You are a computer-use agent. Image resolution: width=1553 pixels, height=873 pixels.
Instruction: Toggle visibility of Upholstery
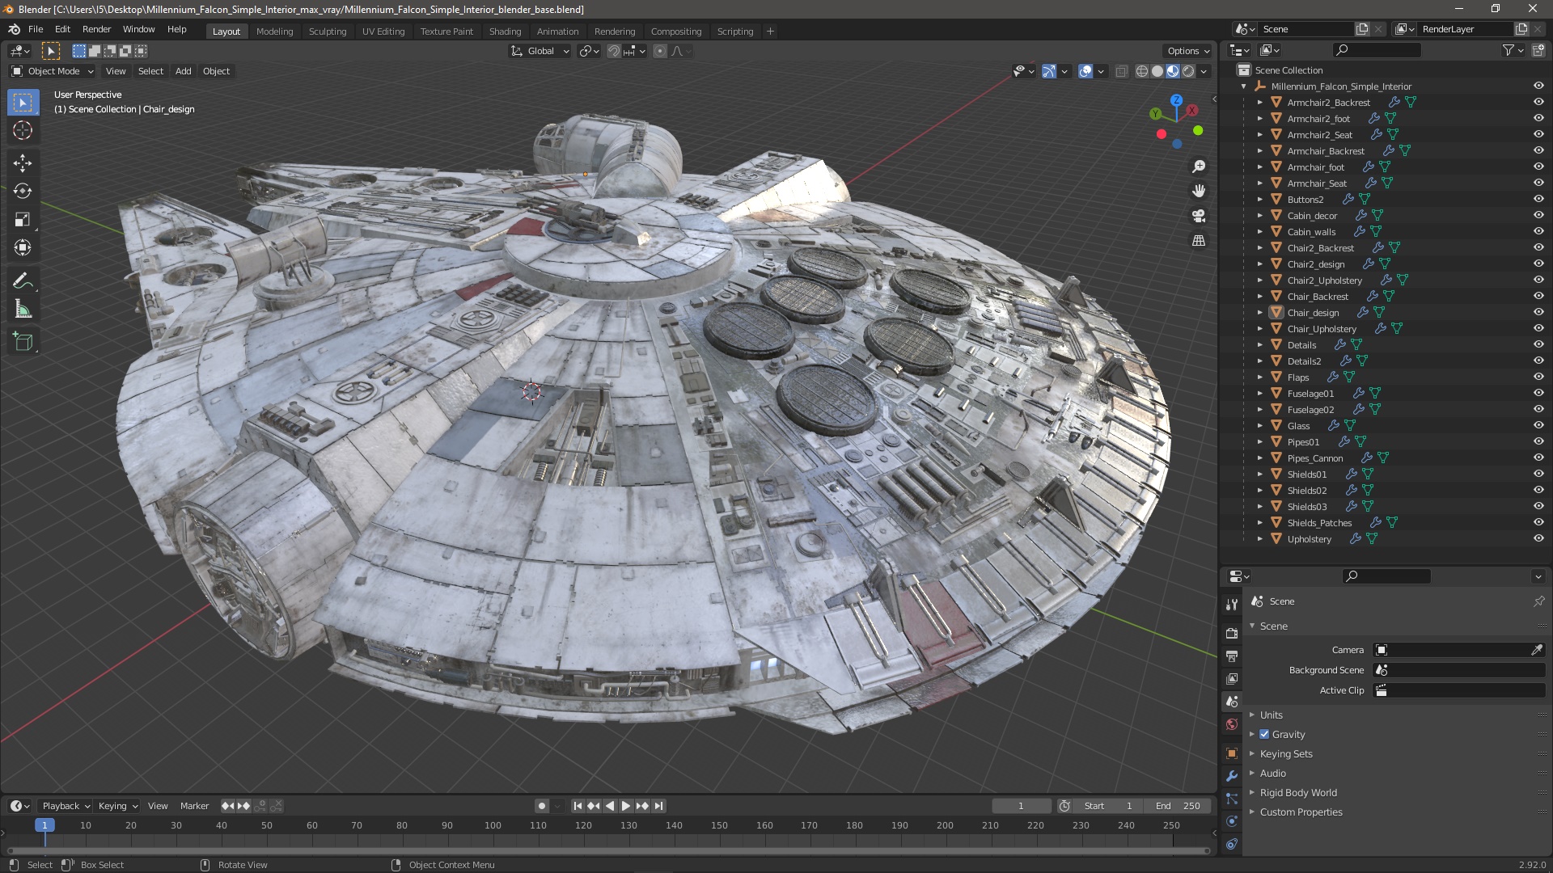1538,539
